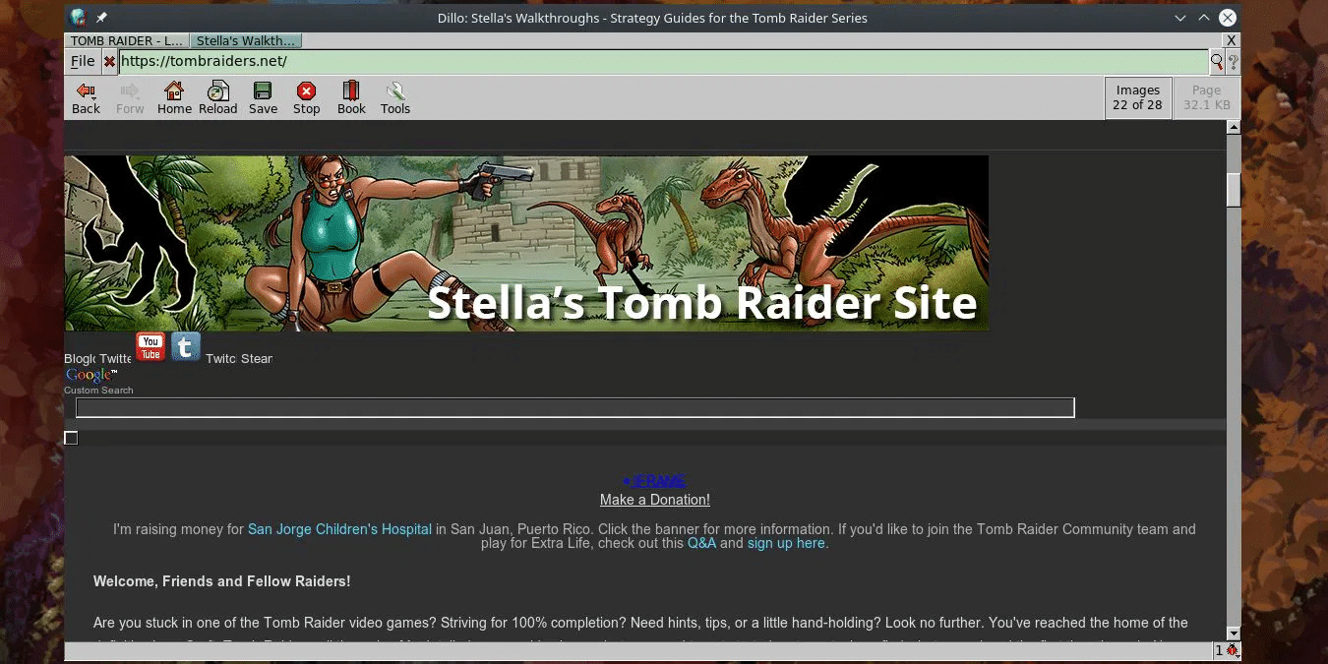
Task: Open the Tools toolbar icon
Action: point(394,97)
